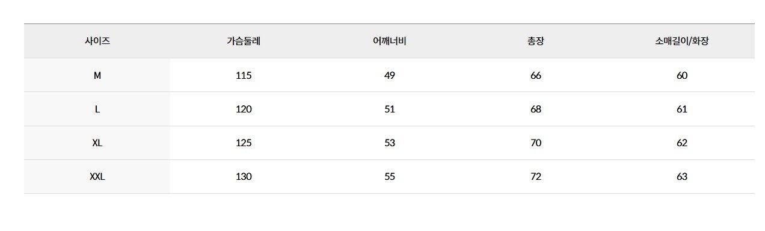Select the XXL size row label
Image resolution: width=765 pixels, height=231 pixels.
97,176
